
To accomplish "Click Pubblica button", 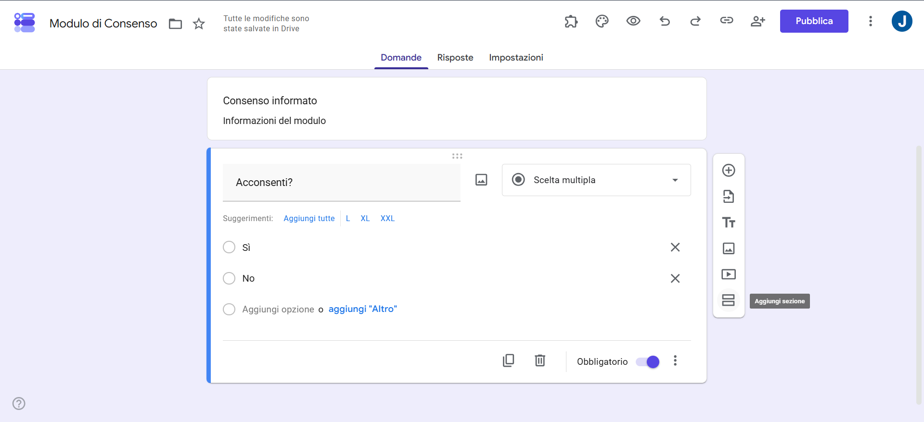I will click(814, 21).
